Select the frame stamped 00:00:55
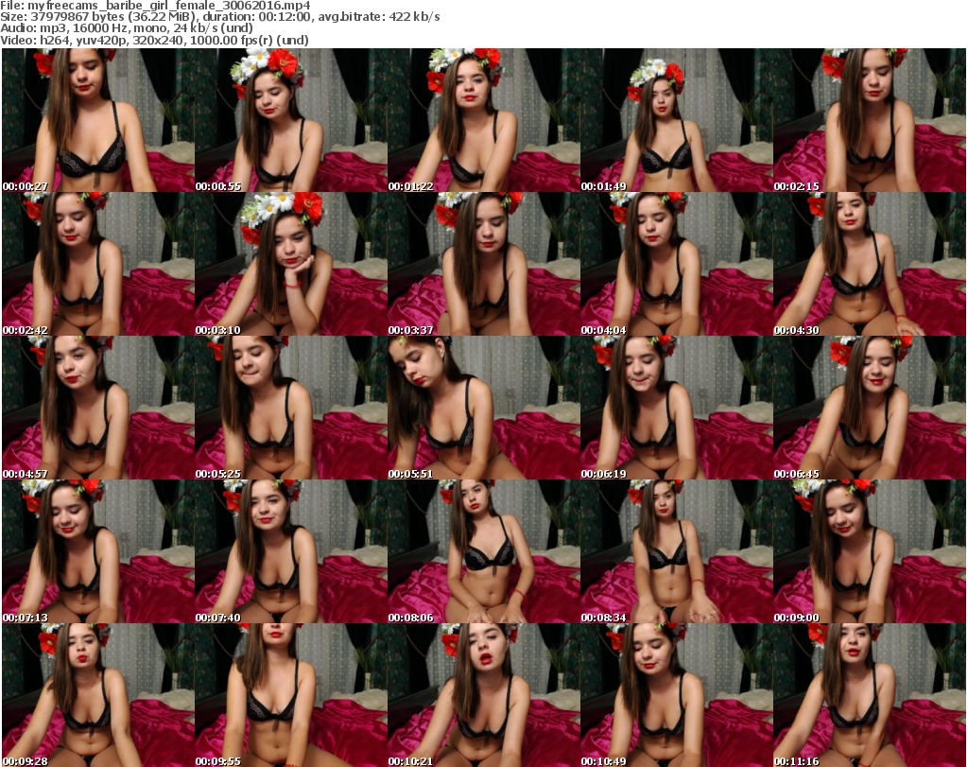 tap(291, 120)
